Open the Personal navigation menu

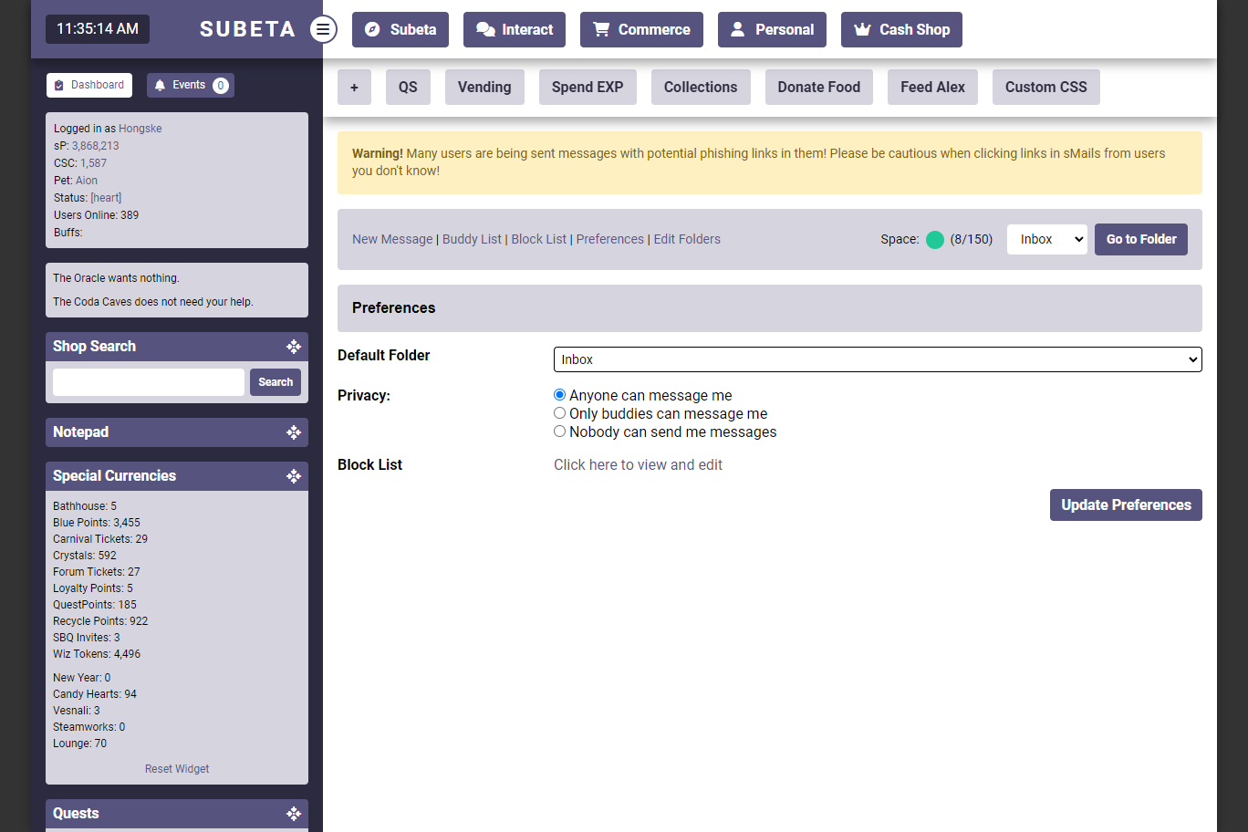pos(772,29)
